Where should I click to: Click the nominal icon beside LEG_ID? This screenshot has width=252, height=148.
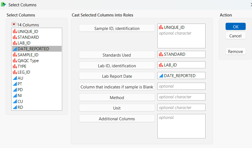15,72
